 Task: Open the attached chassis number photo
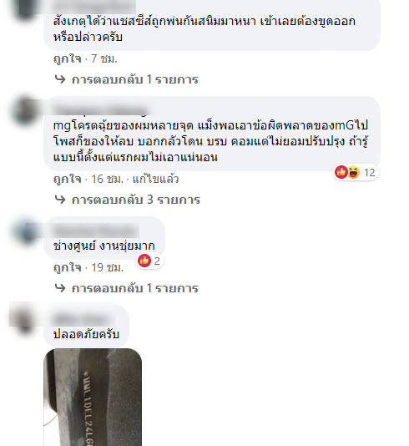click(x=93, y=397)
